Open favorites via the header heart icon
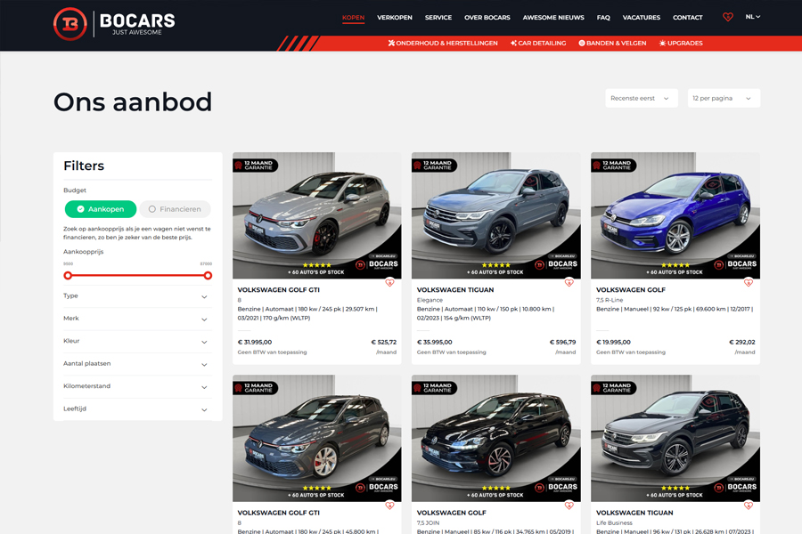 tap(727, 17)
